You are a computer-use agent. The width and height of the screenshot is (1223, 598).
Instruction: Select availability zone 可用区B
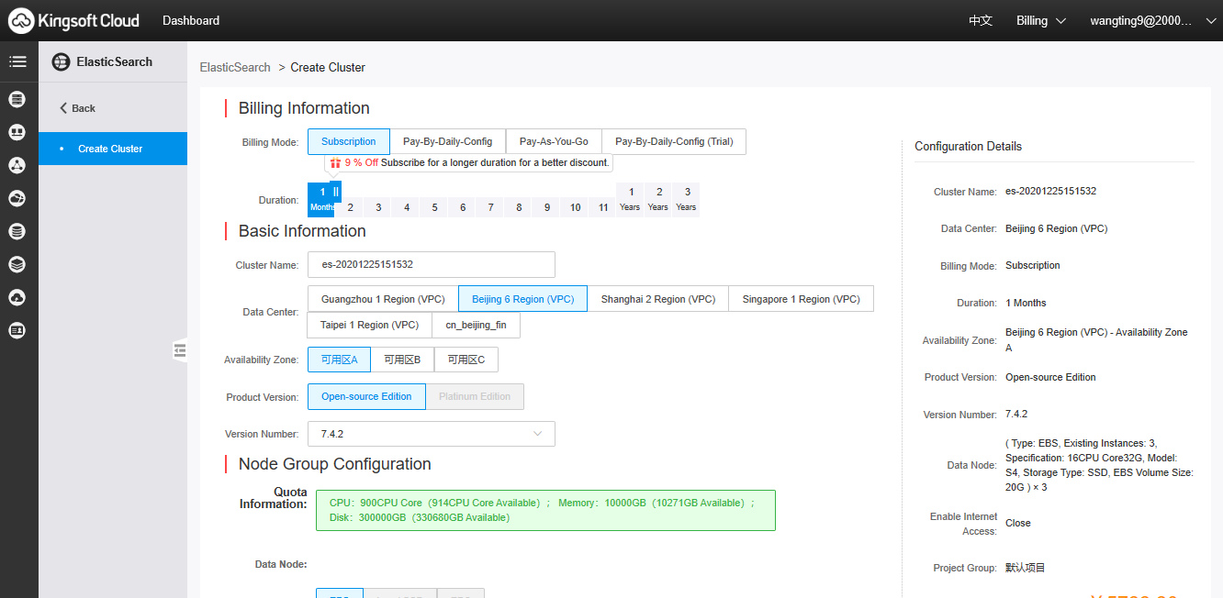(x=402, y=360)
